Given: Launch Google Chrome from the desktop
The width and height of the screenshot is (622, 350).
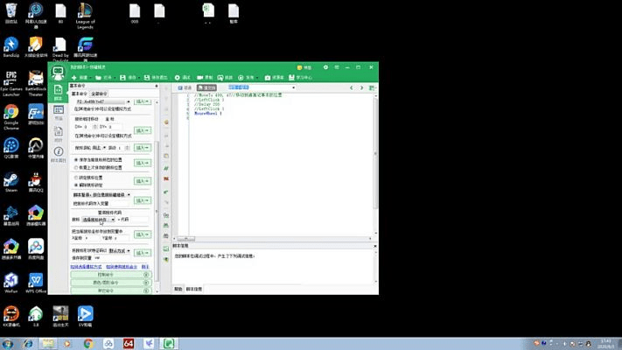Looking at the screenshot, I should [x=11, y=115].
